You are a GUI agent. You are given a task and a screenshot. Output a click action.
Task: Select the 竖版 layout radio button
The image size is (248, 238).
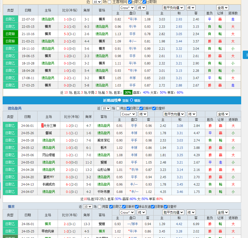click(x=120, y=100)
